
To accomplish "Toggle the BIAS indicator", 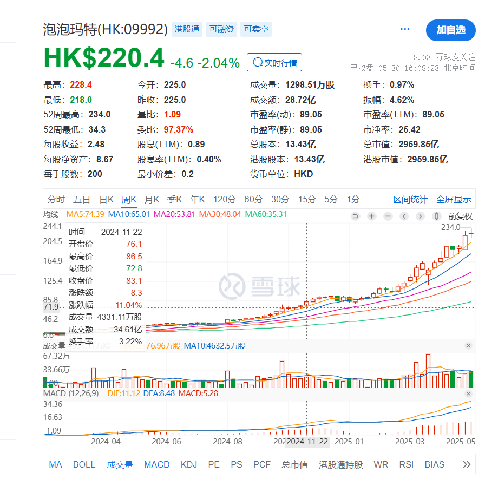I will 434,464.
